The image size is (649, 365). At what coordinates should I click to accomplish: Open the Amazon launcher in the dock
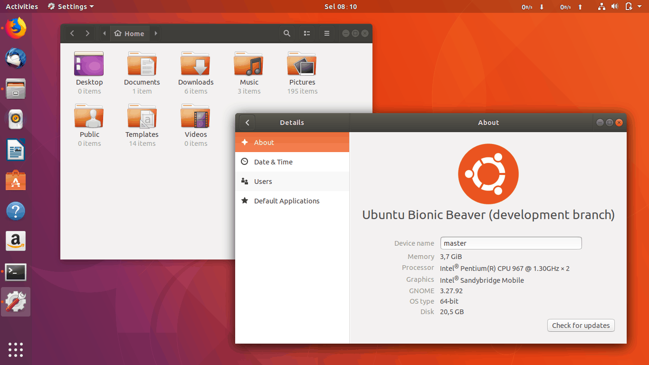tap(16, 241)
